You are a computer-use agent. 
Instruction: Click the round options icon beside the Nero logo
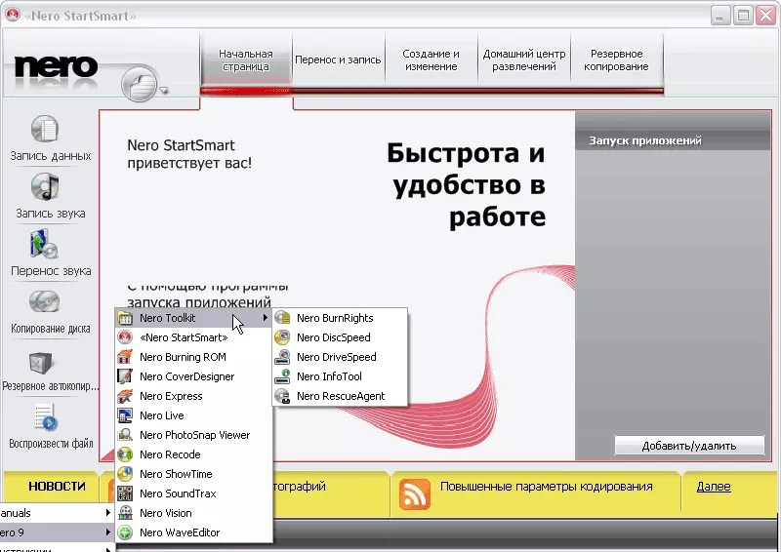click(x=139, y=83)
